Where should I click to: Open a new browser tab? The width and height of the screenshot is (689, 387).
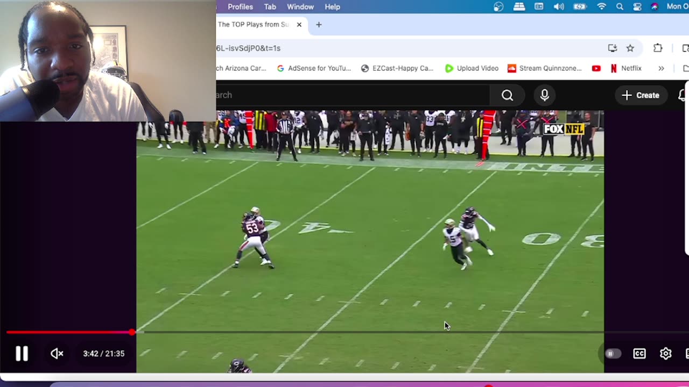[319, 25]
